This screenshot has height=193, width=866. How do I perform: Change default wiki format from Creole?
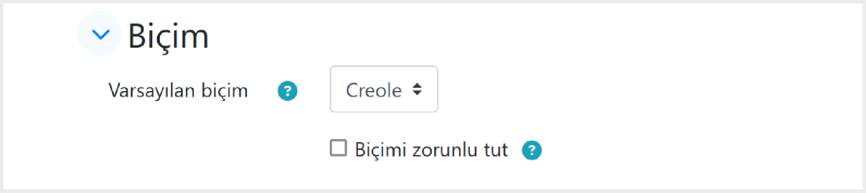tap(384, 89)
